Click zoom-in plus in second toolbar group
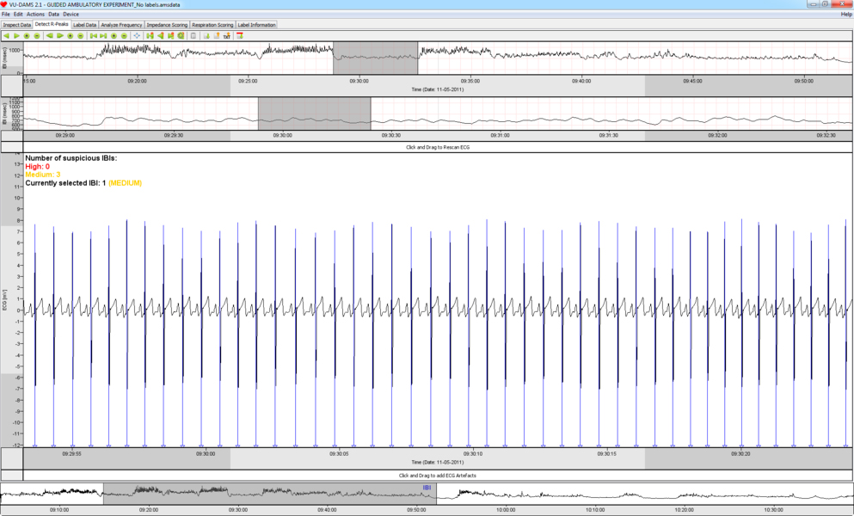This screenshot has height=516, width=854. pos(71,36)
